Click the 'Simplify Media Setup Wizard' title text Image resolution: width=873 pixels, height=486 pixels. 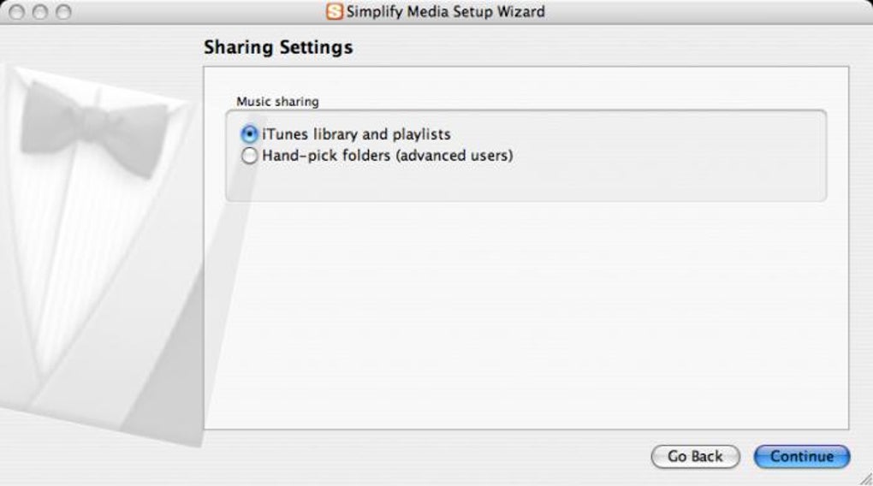point(445,12)
